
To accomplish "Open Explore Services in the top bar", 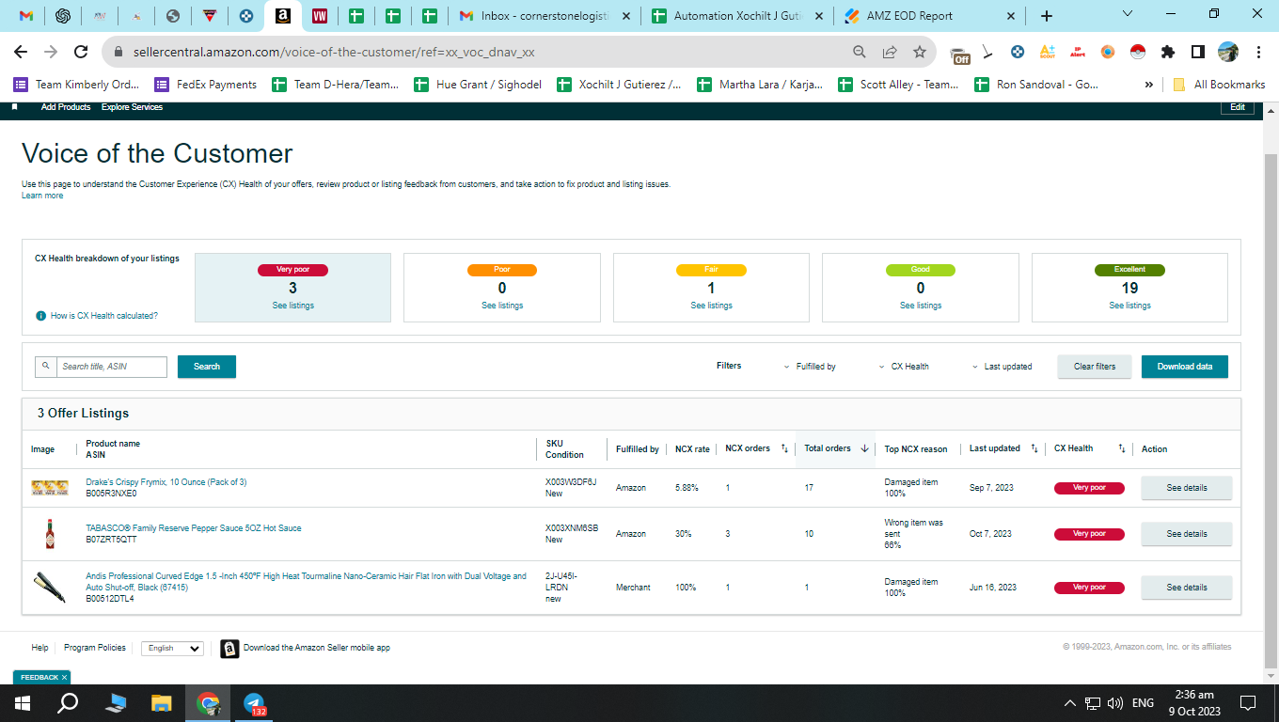I will tap(132, 107).
